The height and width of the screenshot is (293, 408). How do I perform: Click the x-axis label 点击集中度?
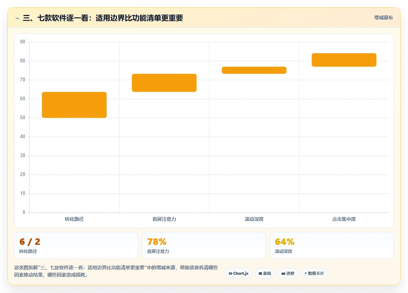coord(344,219)
